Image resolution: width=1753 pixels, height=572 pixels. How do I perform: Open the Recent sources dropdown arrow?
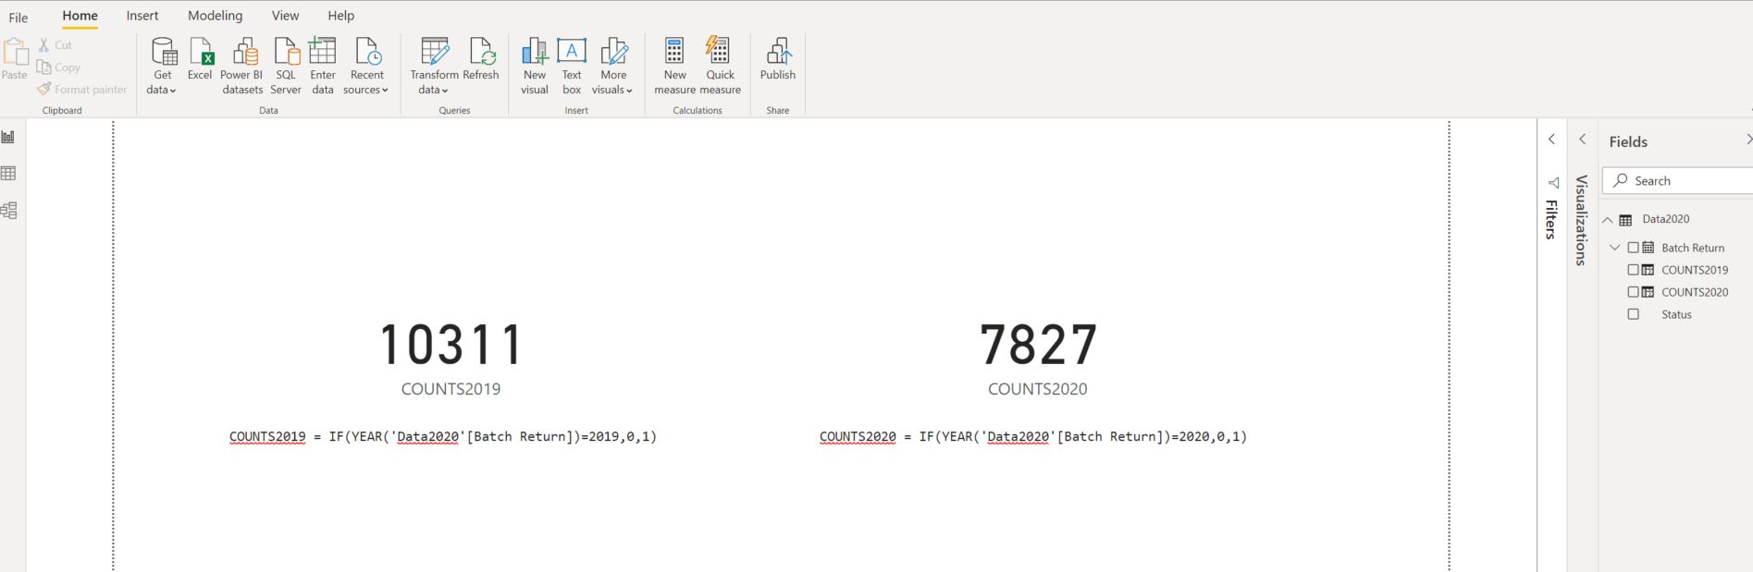click(385, 91)
